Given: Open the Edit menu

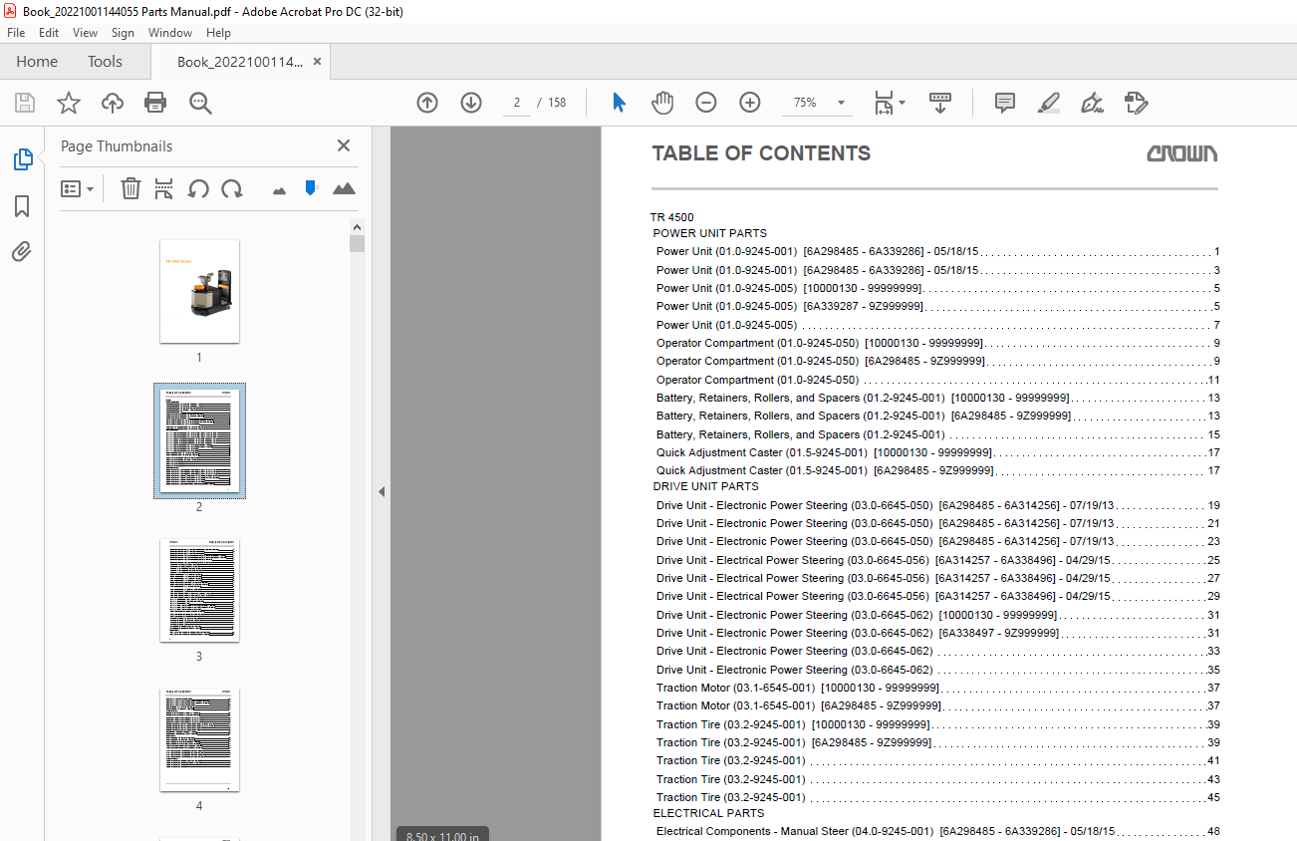Looking at the screenshot, I should pyautogui.click(x=49, y=33).
